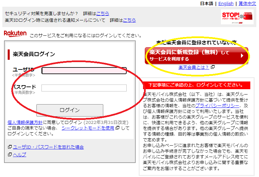The image size is (259, 177).
Task: Click the icon before the ヘルプ link
Action: point(10,155)
